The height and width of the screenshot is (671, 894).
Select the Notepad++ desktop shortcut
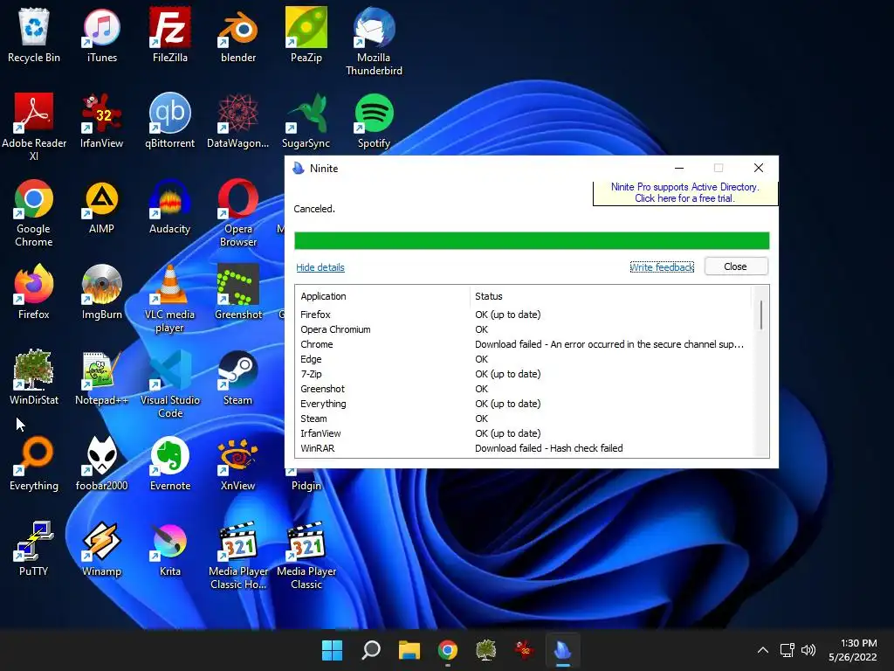coord(101,377)
